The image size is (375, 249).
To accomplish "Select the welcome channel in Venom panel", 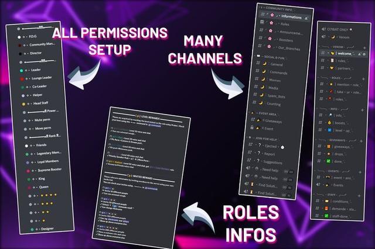I will click(343, 54).
